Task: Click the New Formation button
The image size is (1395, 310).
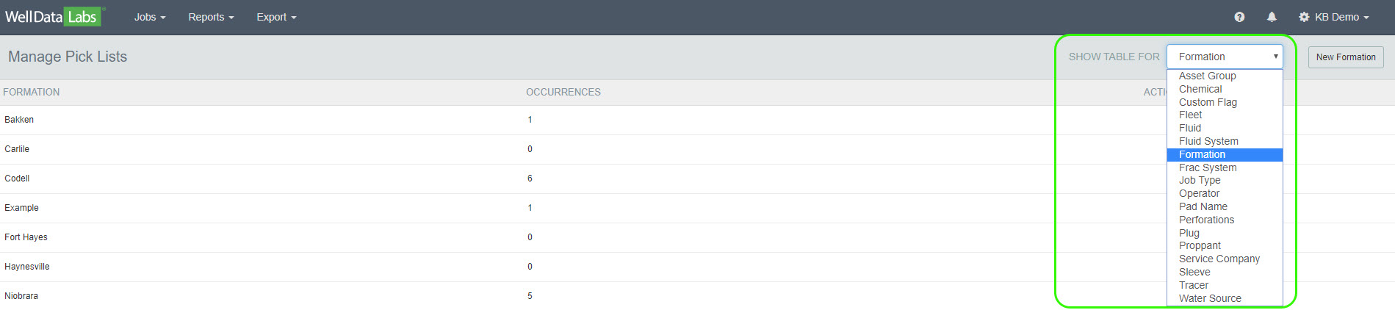Action: [1346, 57]
